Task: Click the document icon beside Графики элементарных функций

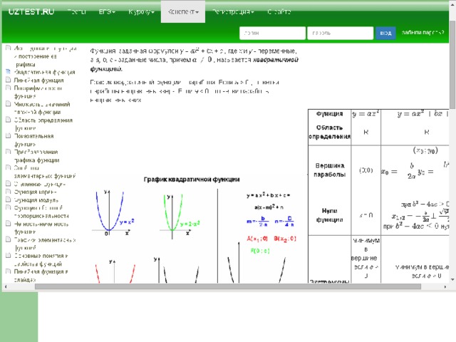Action: pyautogui.click(x=8, y=239)
